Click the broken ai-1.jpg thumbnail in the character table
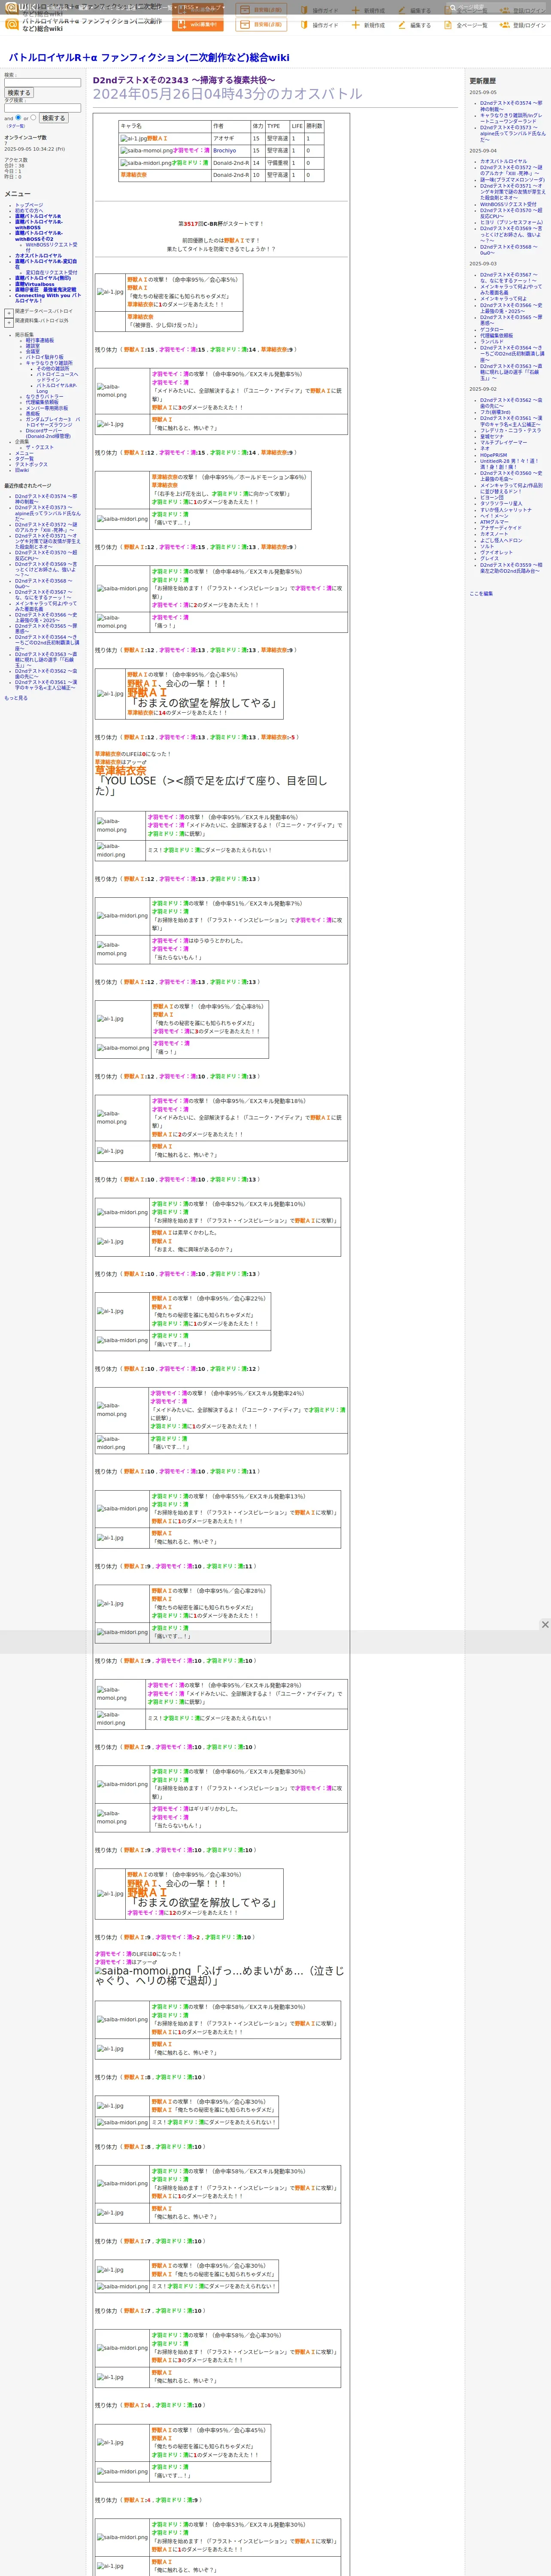551x2576 pixels. (x=133, y=139)
